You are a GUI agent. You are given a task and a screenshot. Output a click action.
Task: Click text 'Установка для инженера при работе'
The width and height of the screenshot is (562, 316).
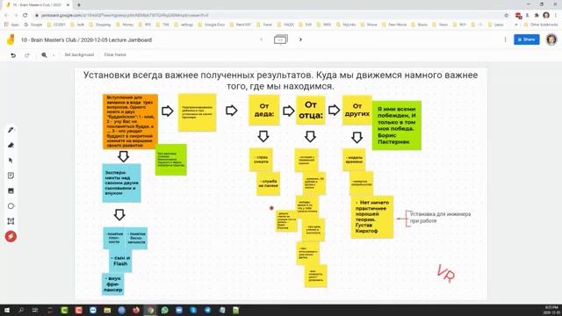pyautogui.click(x=440, y=218)
